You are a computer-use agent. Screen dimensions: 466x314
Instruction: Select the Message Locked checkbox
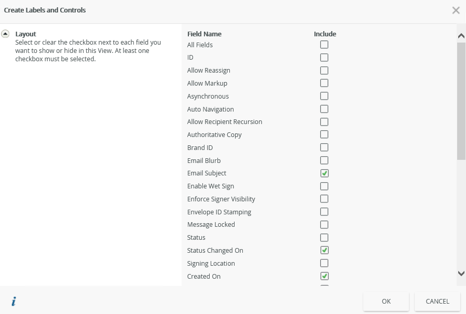[x=324, y=225]
